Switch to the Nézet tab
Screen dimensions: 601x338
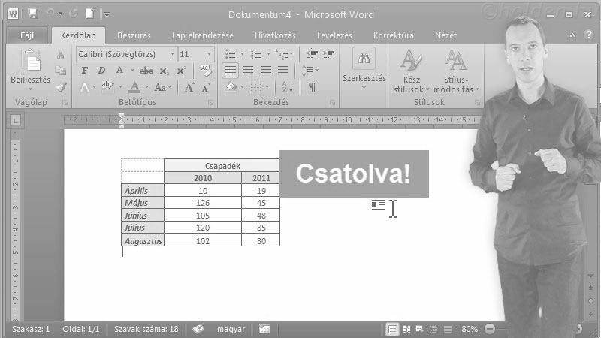445,35
